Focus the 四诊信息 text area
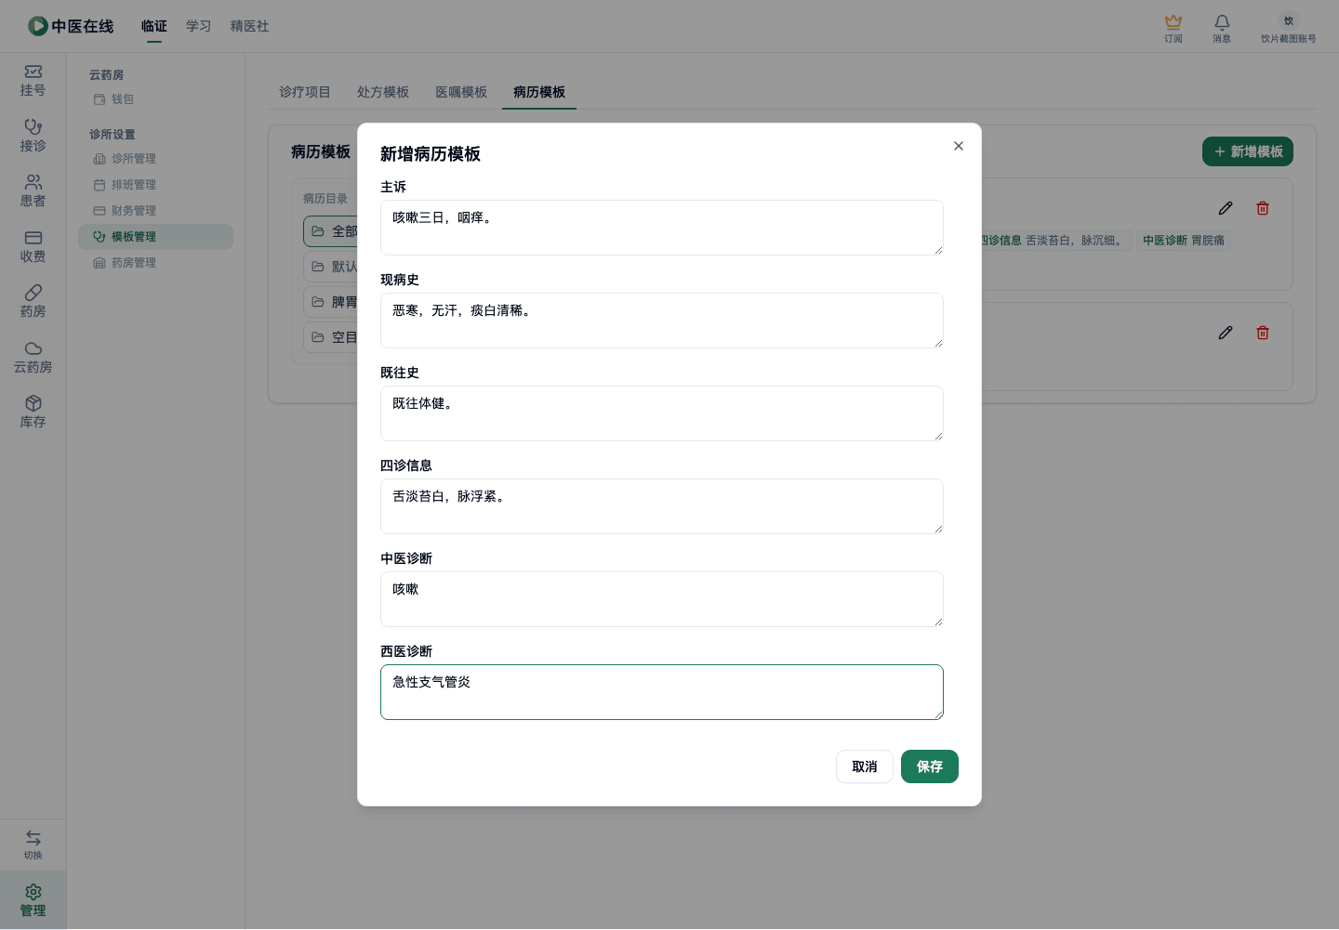Viewport: 1339px width, 930px height. 662,506
